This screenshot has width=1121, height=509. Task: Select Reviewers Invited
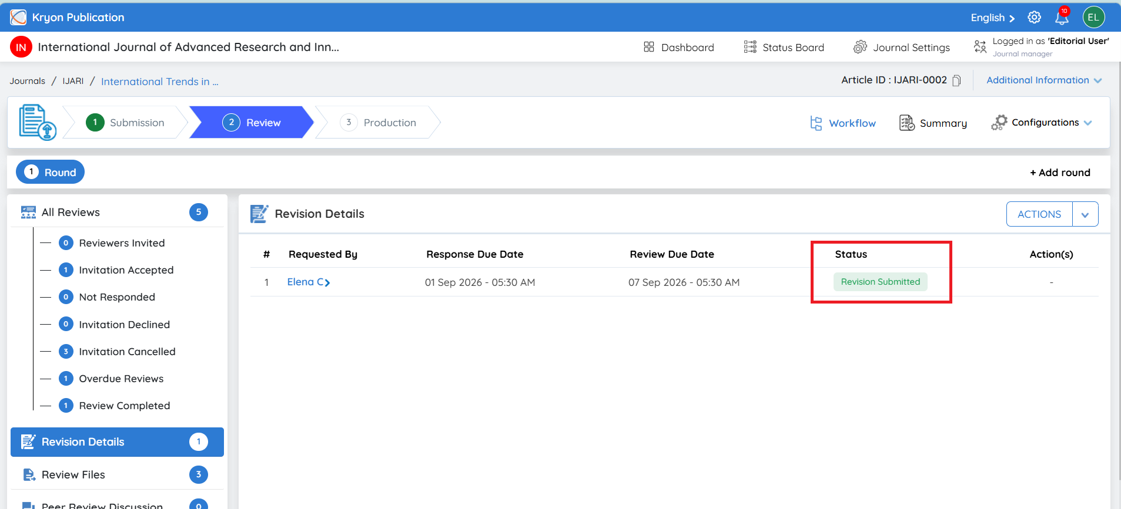112,243
